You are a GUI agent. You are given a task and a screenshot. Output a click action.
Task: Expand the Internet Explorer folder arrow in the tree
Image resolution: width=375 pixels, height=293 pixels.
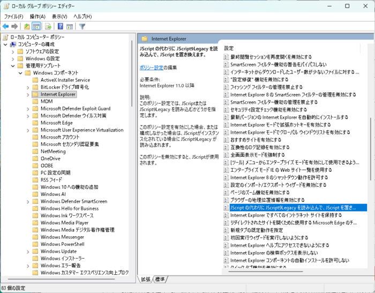tap(28, 94)
